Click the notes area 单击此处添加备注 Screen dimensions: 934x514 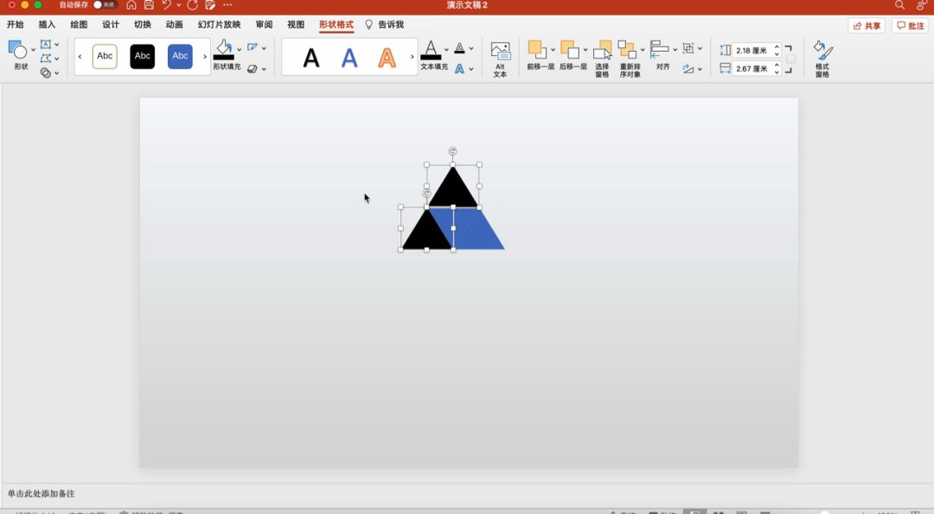(x=42, y=493)
